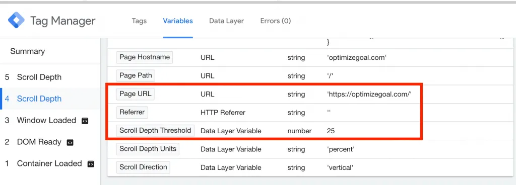The height and width of the screenshot is (185, 516).
Task: Click the 'optimizegoal.com' hostname value
Action: click(x=356, y=58)
